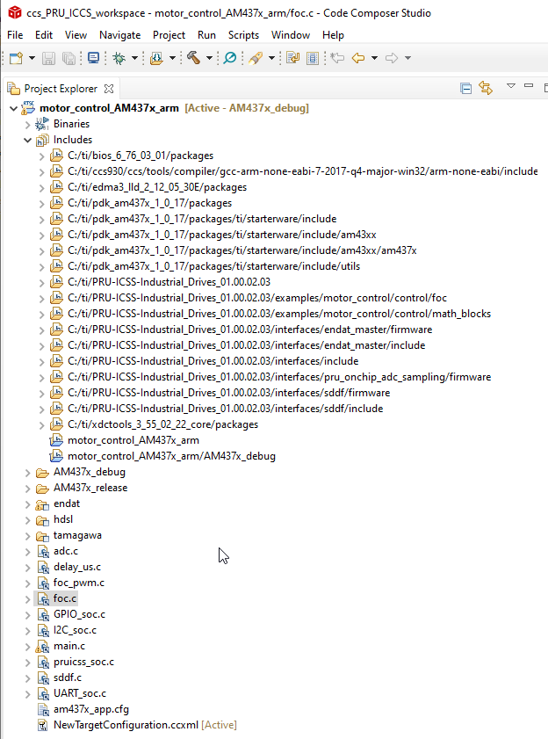Expand the edma3_lld_2_12_05_30E packages include
This screenshot has height=739, width=548.
(42, 187)
